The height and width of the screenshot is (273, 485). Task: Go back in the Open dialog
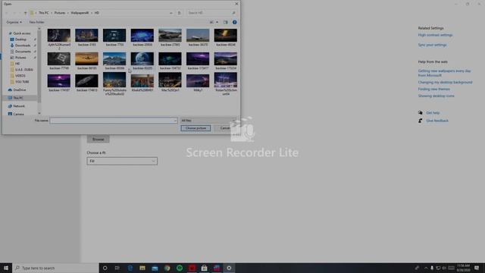coord(7,13)
